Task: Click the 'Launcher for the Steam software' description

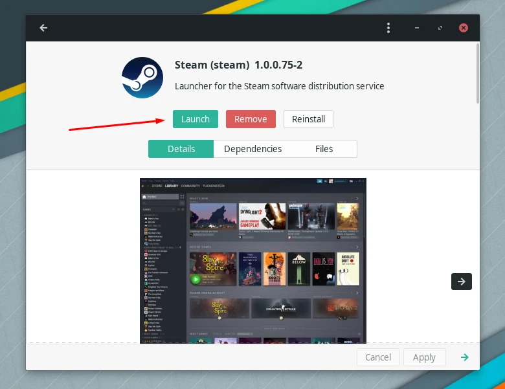Action: 279,86
